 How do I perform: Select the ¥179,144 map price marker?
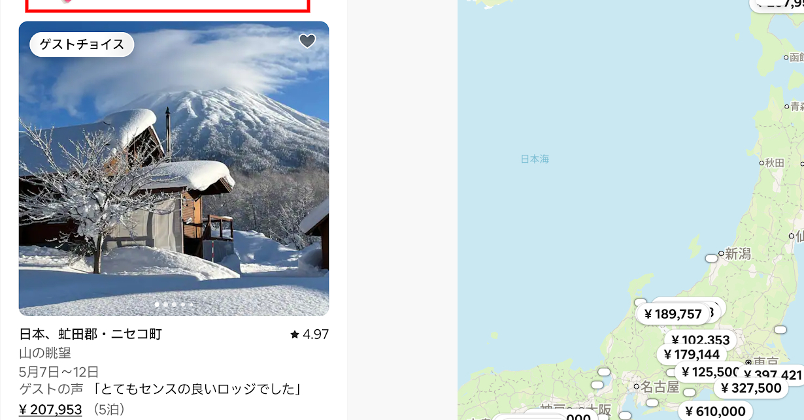[691, 355]
